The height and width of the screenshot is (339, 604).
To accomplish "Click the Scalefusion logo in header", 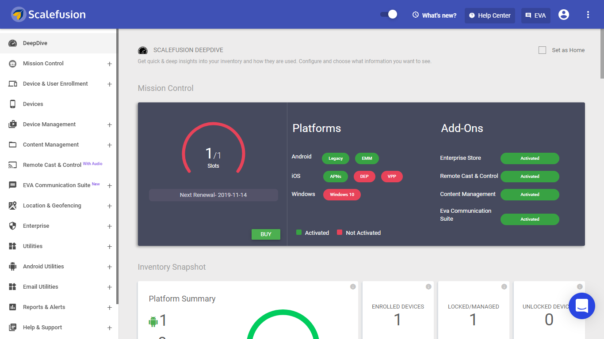I will pyautogui.click(x=49, y=15).
